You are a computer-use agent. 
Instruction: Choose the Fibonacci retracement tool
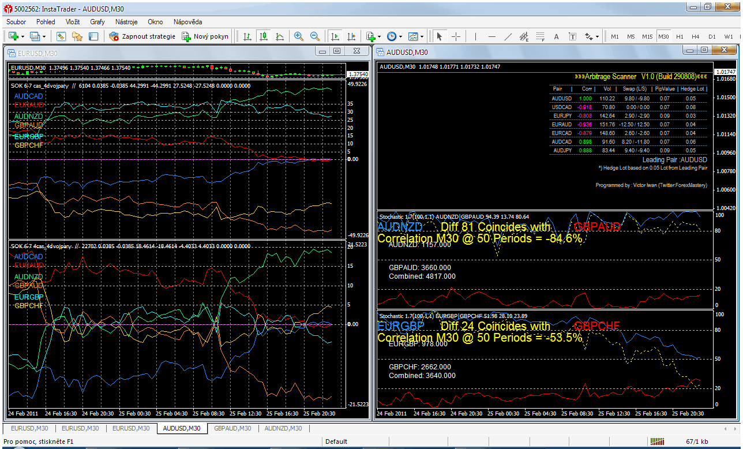pos(541,36)
